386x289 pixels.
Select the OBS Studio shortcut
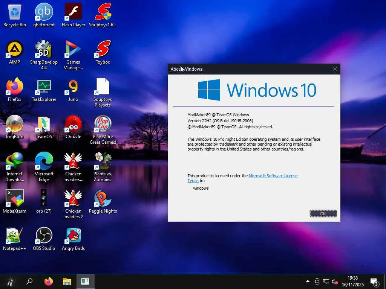[x=44, y=239]
